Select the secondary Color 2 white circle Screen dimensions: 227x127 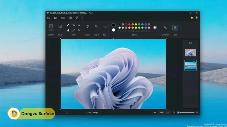[x=113, y=30]
